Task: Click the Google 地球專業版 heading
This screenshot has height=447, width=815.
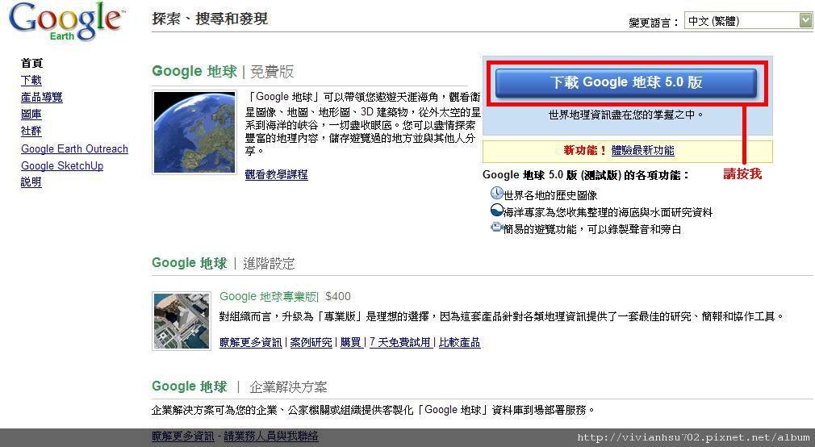Action: pos(268,297)
